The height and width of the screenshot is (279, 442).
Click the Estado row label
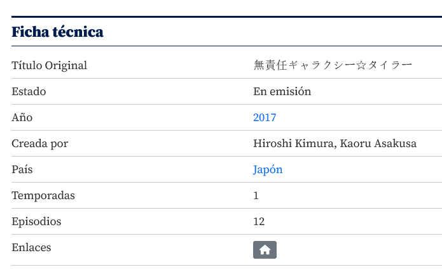29,91
